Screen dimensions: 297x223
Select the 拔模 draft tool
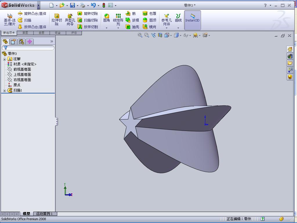(132, 20)
